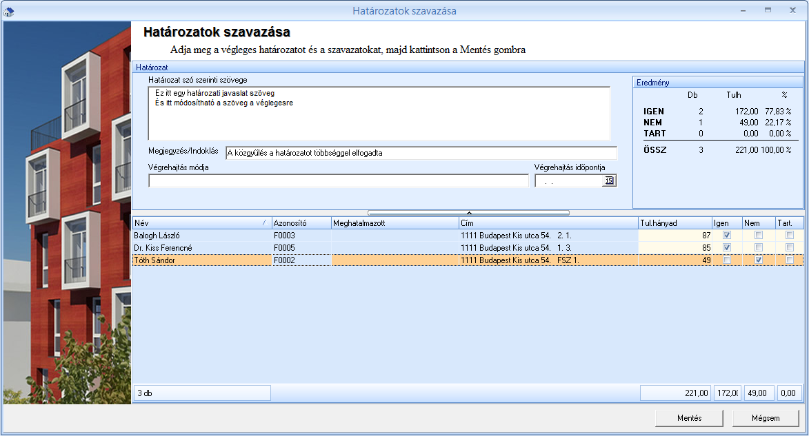Uncheck Nem for Tóth Sándor
Viewport: 809px width, 436px height.
[x=759, y=260]
